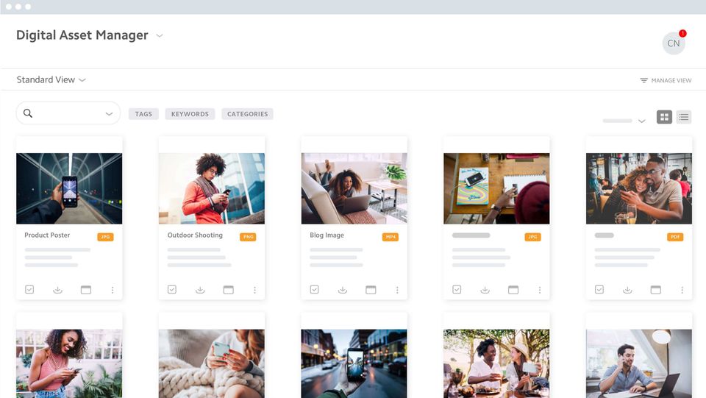
Task: Switch to list view layout
Action: click(x=683, y=117)
